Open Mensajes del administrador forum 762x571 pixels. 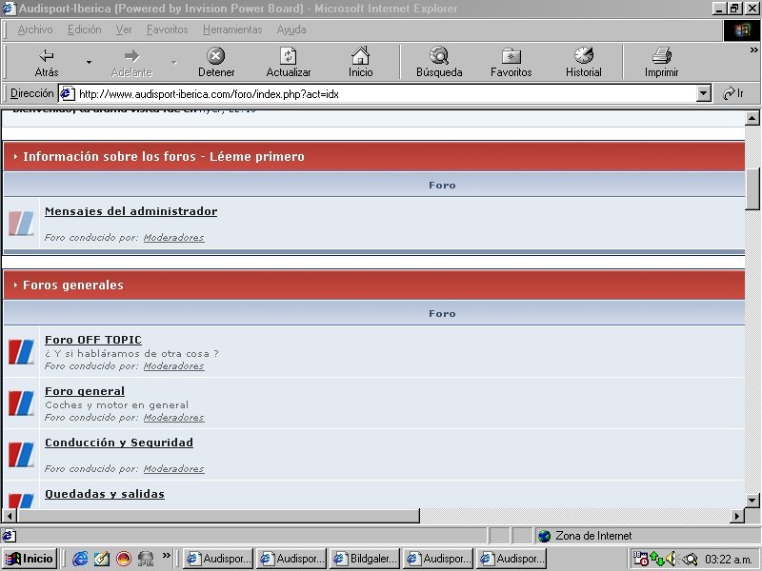tap(130, 211)
